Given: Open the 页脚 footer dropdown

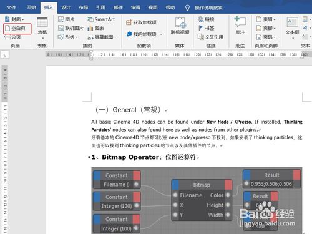Looking at the screenshot, I should [266, 28].
